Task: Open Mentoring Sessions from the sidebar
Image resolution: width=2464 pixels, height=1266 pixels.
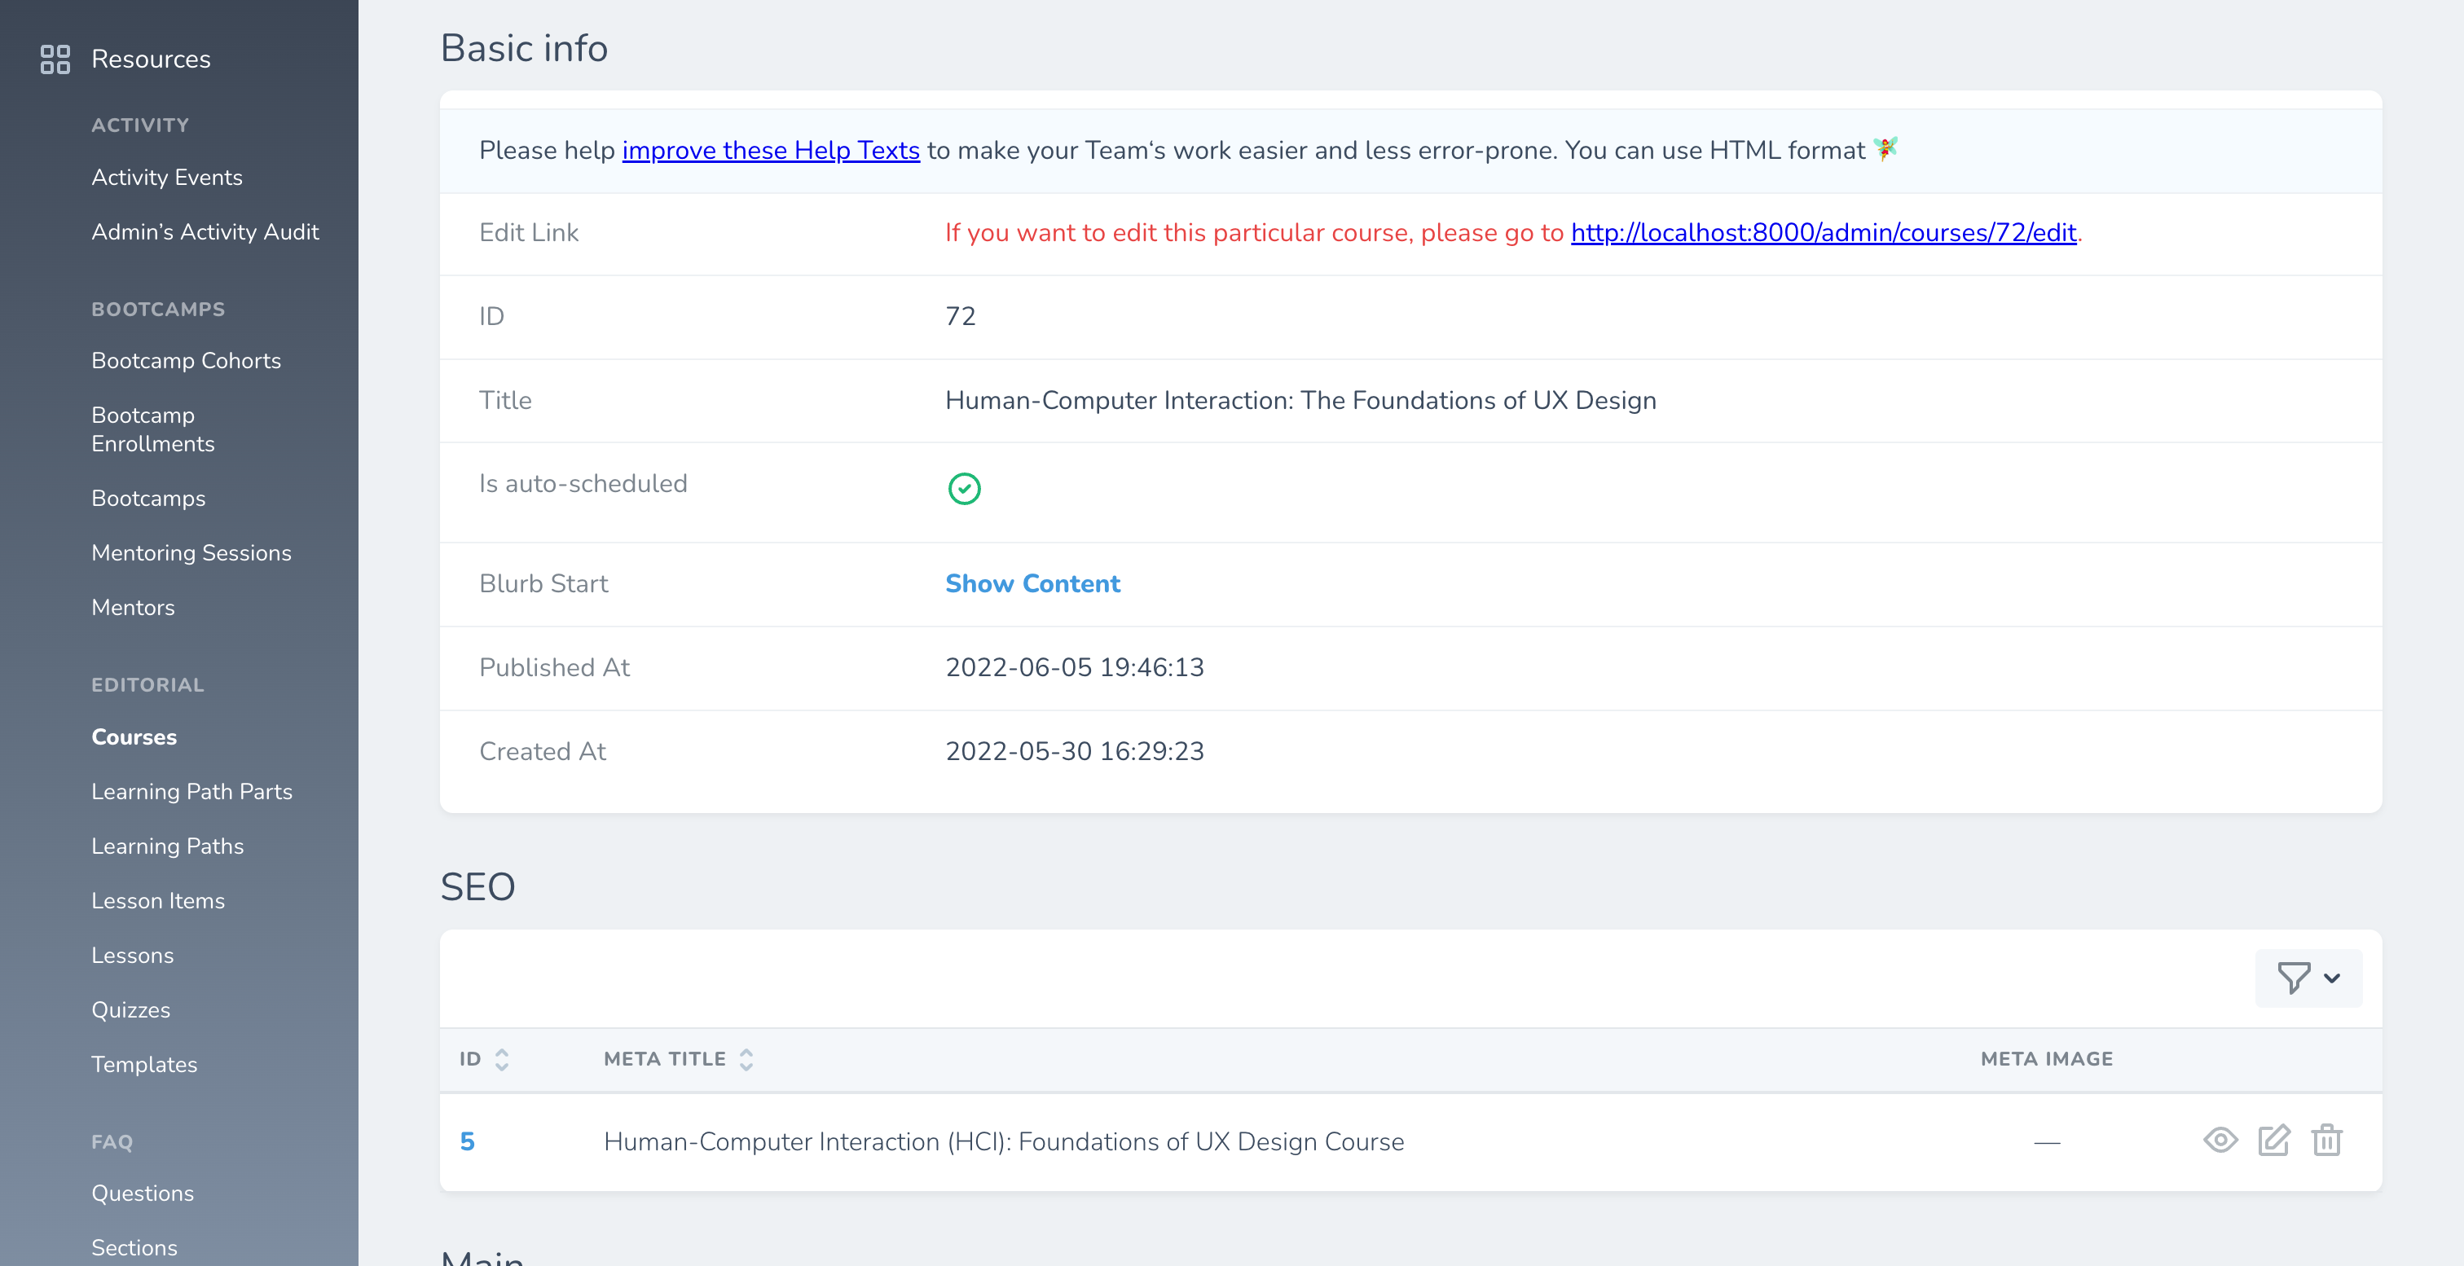Action: (191, 552)
